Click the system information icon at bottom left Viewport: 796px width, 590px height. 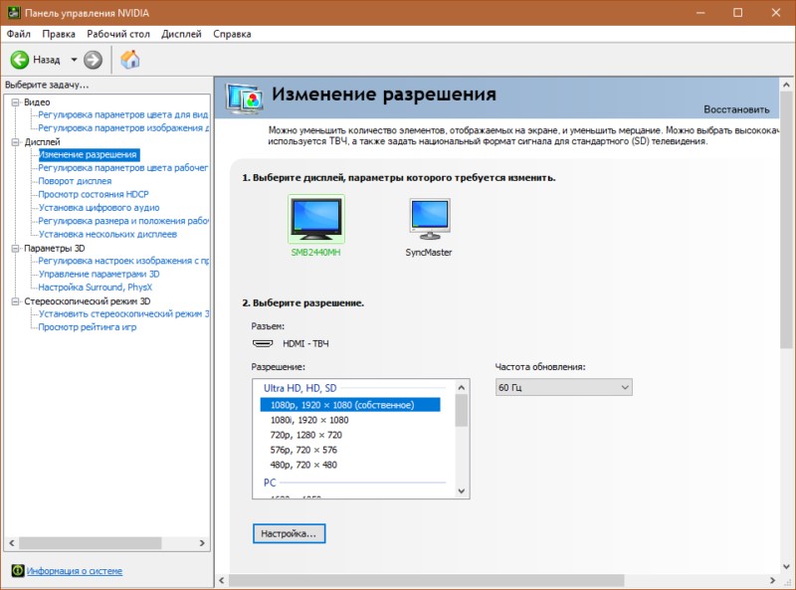click(x=17, y=571)
